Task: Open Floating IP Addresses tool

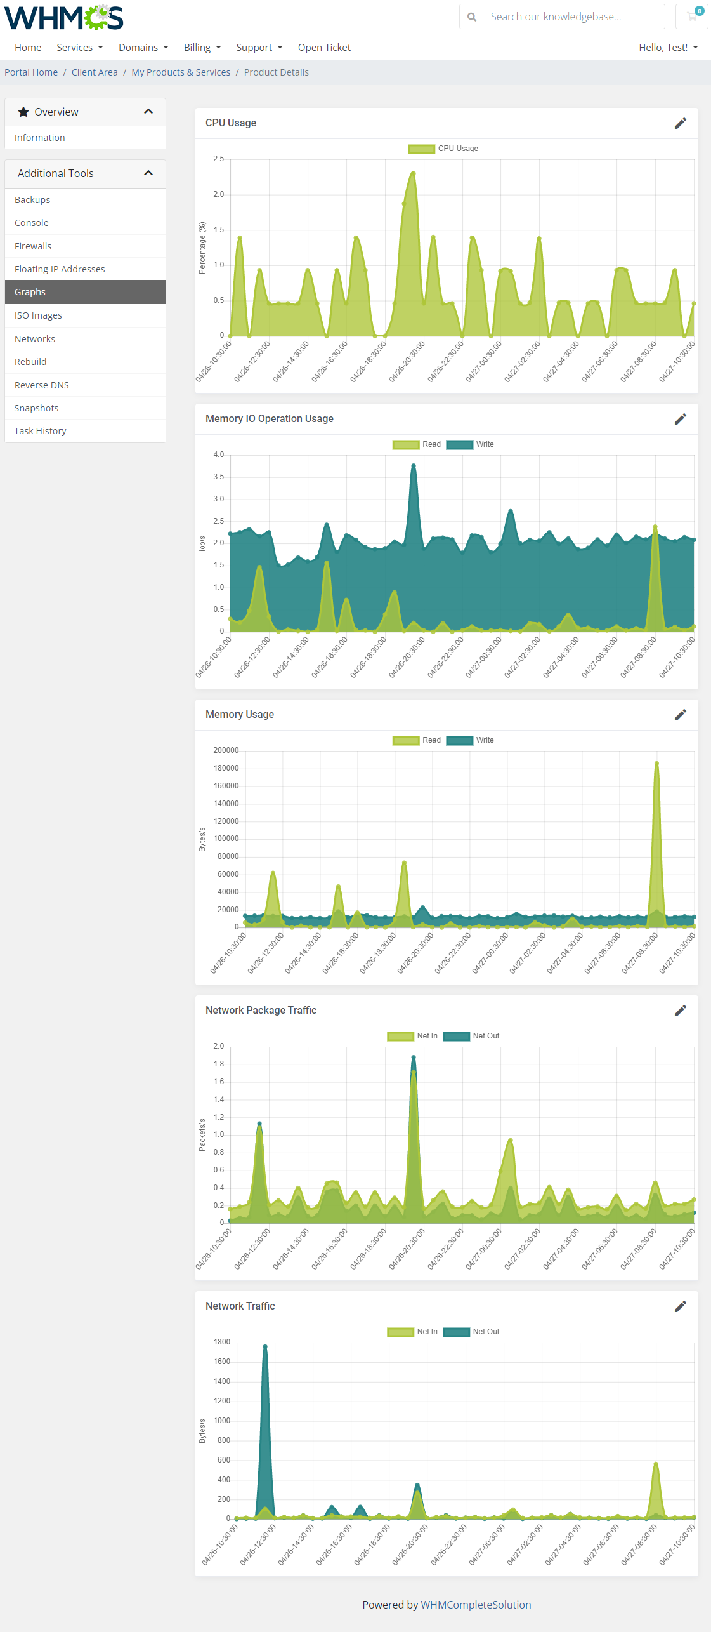Action: [x=85, y=269]
